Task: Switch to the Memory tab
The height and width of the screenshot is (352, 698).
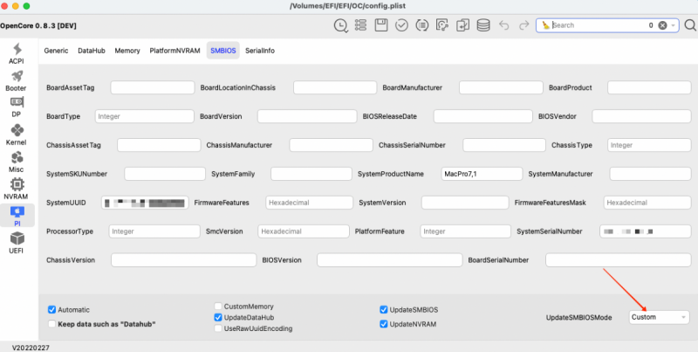Action: pos(127,51)
